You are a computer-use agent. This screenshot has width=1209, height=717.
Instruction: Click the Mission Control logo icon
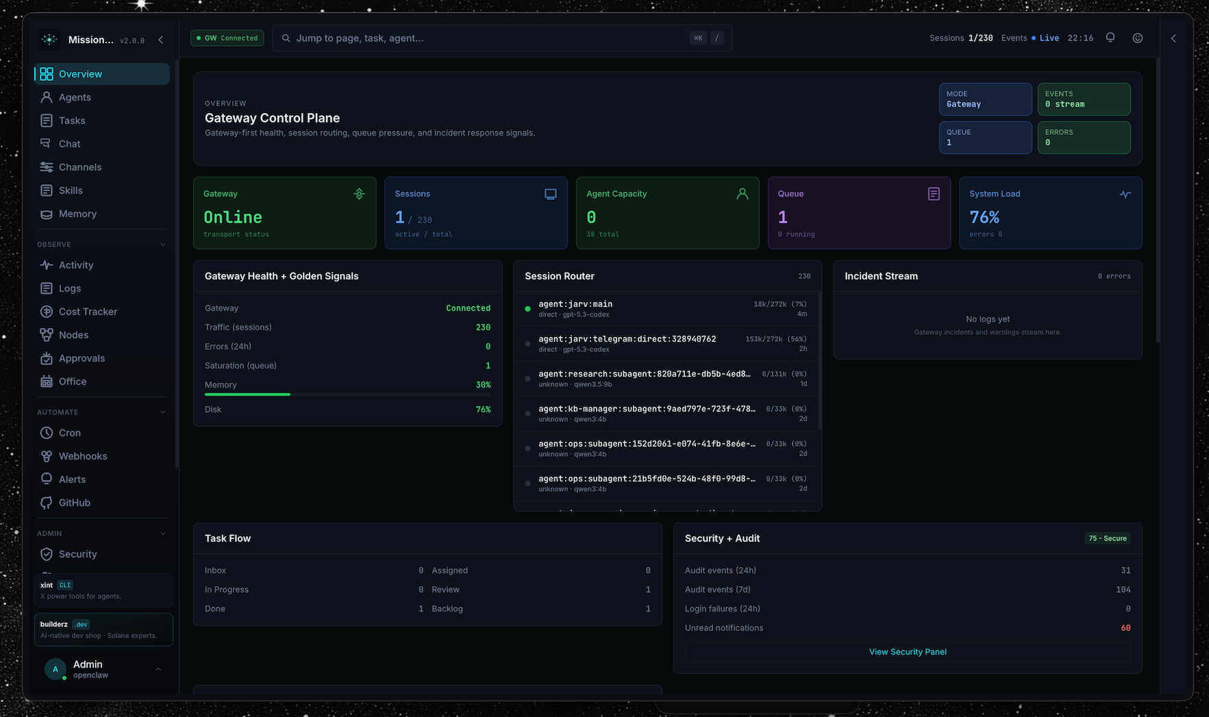(x=49, y=40)
